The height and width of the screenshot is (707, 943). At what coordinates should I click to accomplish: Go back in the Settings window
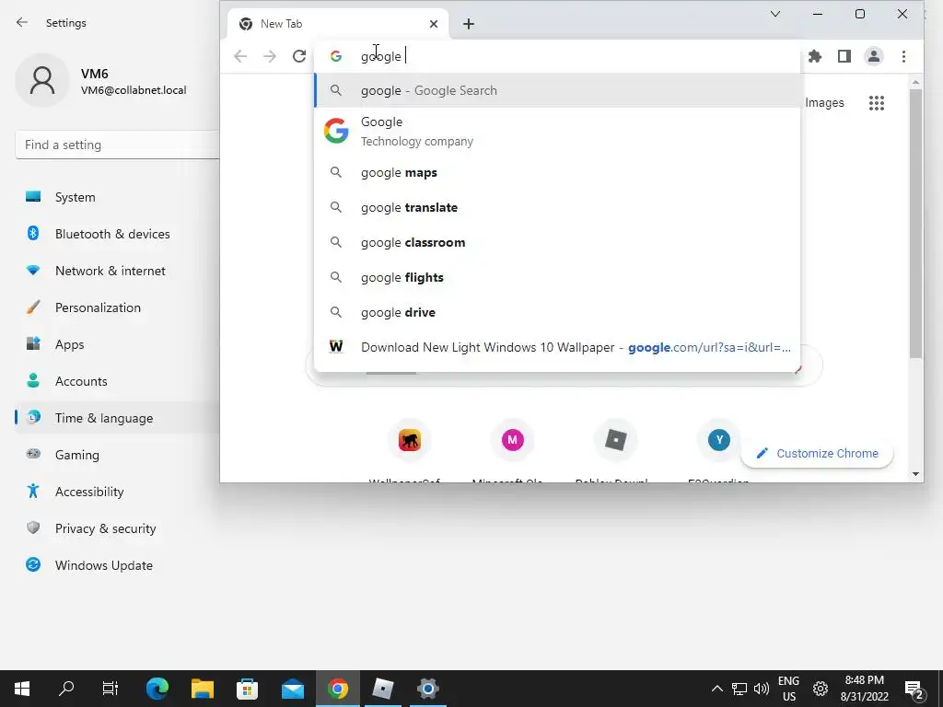(22, 23)
